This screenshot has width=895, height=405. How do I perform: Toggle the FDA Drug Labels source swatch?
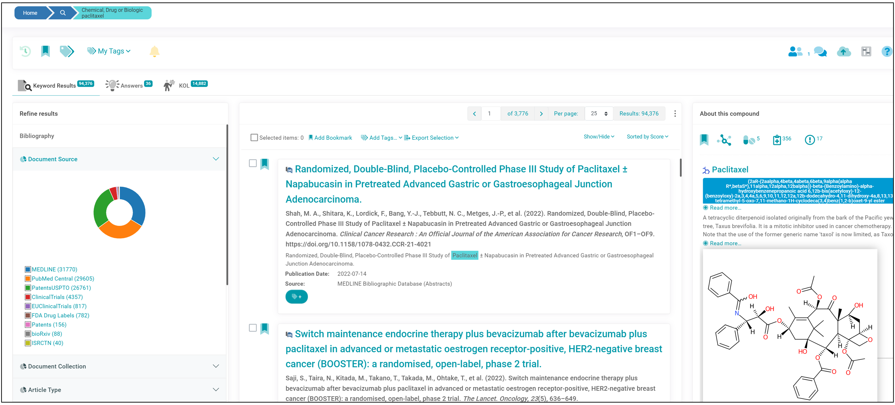pos(28,315)
